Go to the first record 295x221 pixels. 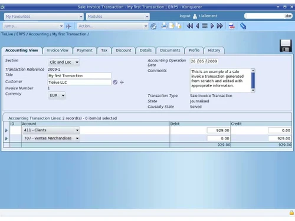[x=190, y=26]
